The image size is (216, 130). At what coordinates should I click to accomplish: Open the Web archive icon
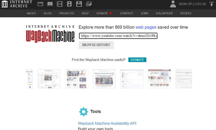point(40,4)
